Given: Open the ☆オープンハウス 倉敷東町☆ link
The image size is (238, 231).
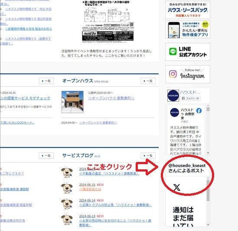Looking at the screenshot, I should (x=111, y=98).
